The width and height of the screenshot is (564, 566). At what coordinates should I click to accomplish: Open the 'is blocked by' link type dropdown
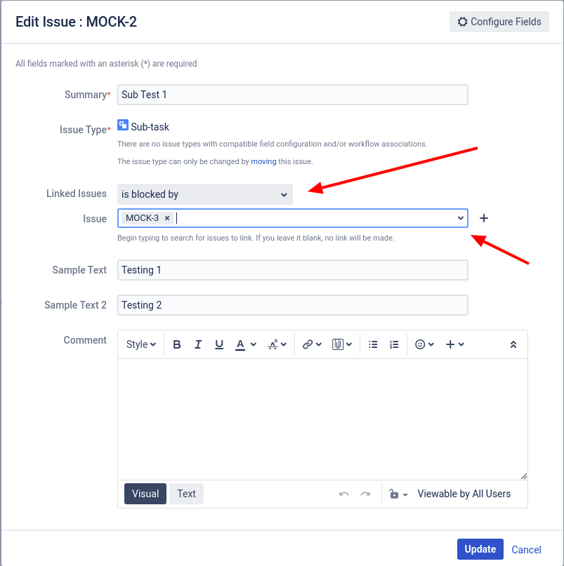(205, 194)
